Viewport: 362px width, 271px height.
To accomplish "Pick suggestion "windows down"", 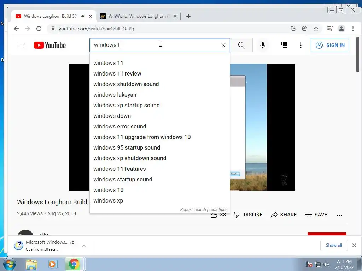I will coord(159,116).
